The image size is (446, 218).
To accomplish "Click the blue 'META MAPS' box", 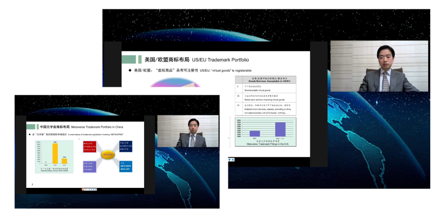I will pyautogui.click(x=126, y=167).
